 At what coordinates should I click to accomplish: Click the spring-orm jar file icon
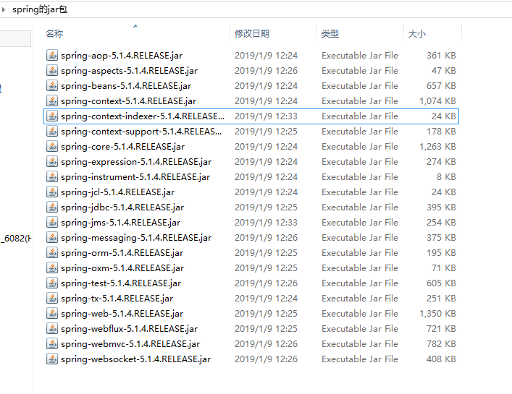click(x=52, y=252)
